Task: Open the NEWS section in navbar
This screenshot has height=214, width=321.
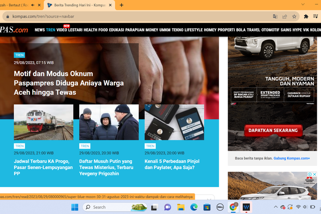Action: (40, 30)
